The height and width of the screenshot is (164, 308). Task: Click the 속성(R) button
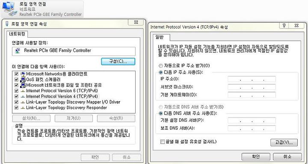tap(116, 118)
